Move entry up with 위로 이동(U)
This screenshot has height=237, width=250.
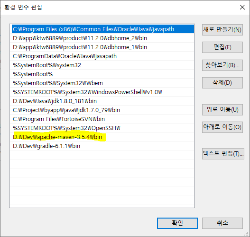click(222, 110)
